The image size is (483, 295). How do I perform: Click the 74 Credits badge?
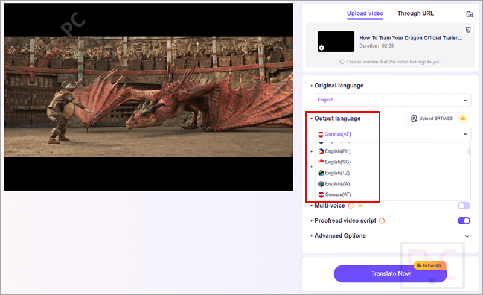430,265
